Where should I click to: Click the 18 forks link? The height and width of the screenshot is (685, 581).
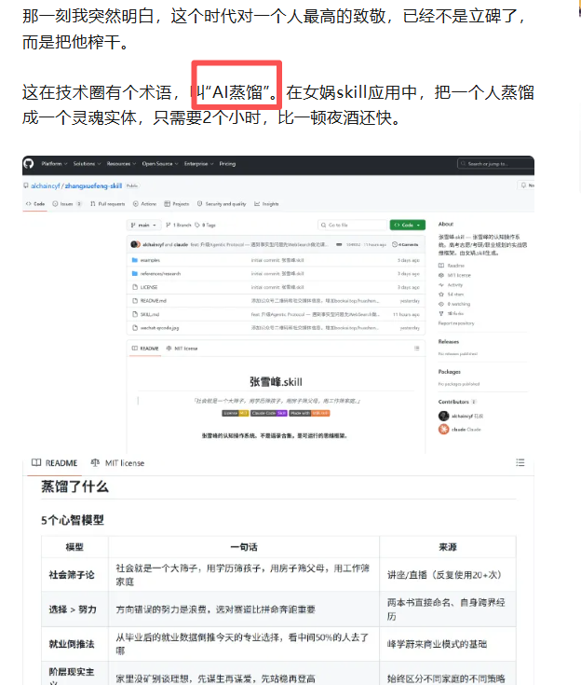tap(452, 314)
